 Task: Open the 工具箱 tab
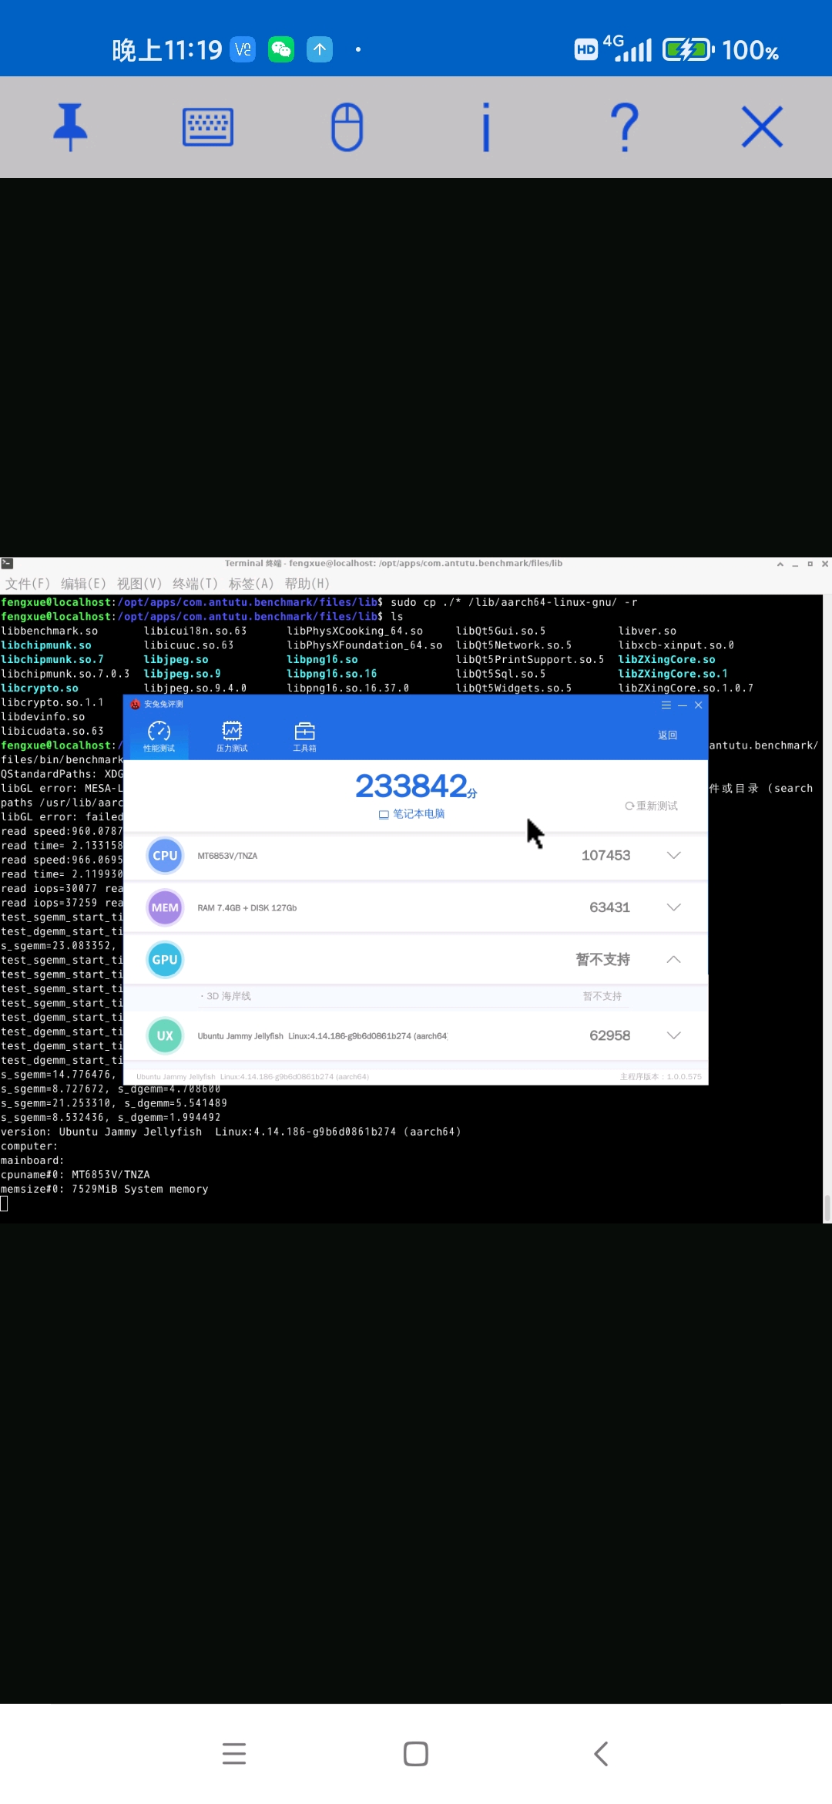[304, 737]
